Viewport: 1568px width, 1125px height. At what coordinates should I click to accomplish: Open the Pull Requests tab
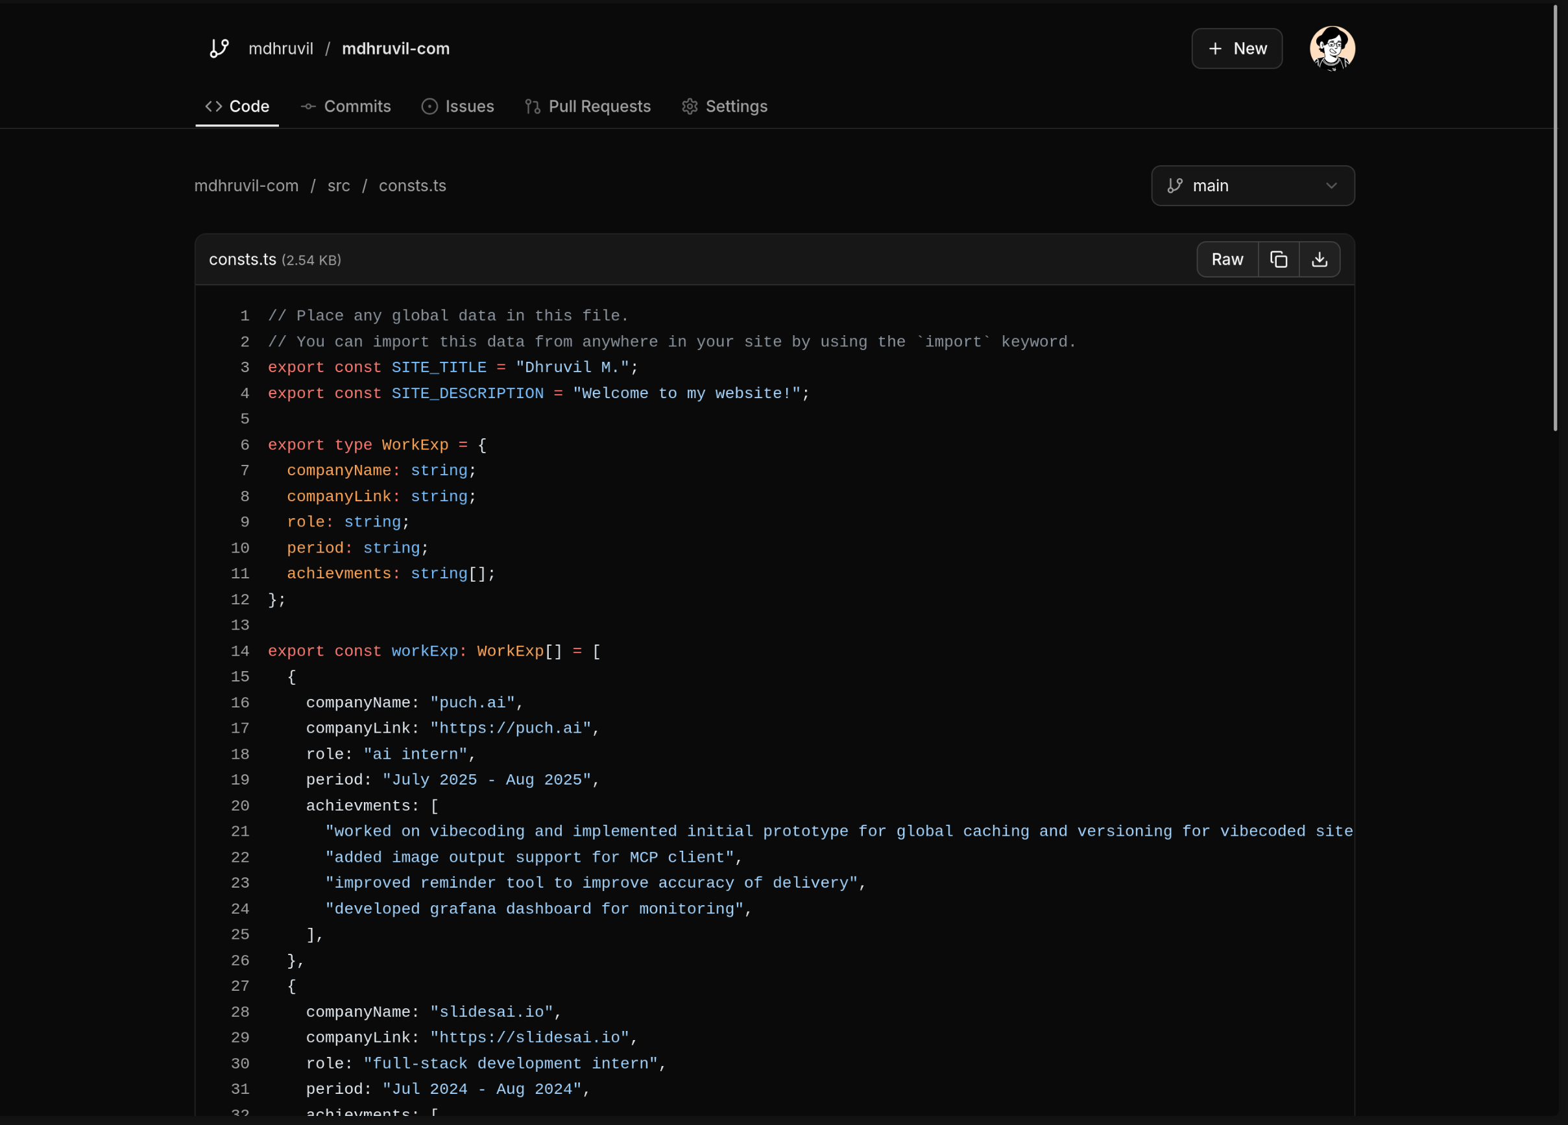[x=599, y=106]
